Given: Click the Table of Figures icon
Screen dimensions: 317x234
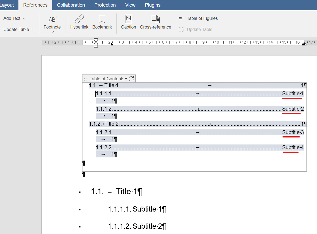Looking at the screenshot, I should coord(181,18).
